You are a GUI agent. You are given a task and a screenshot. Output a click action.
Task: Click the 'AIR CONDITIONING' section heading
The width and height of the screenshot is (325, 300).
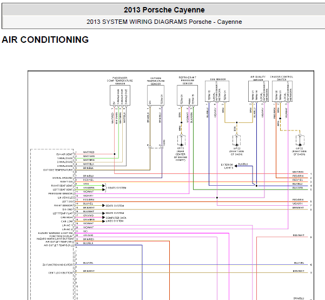click(45, 40)
